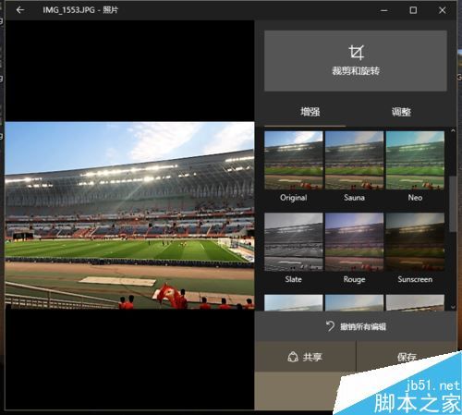Click the filter list scrollbar up arrow

pyautogui.click(x=453, y=131)
